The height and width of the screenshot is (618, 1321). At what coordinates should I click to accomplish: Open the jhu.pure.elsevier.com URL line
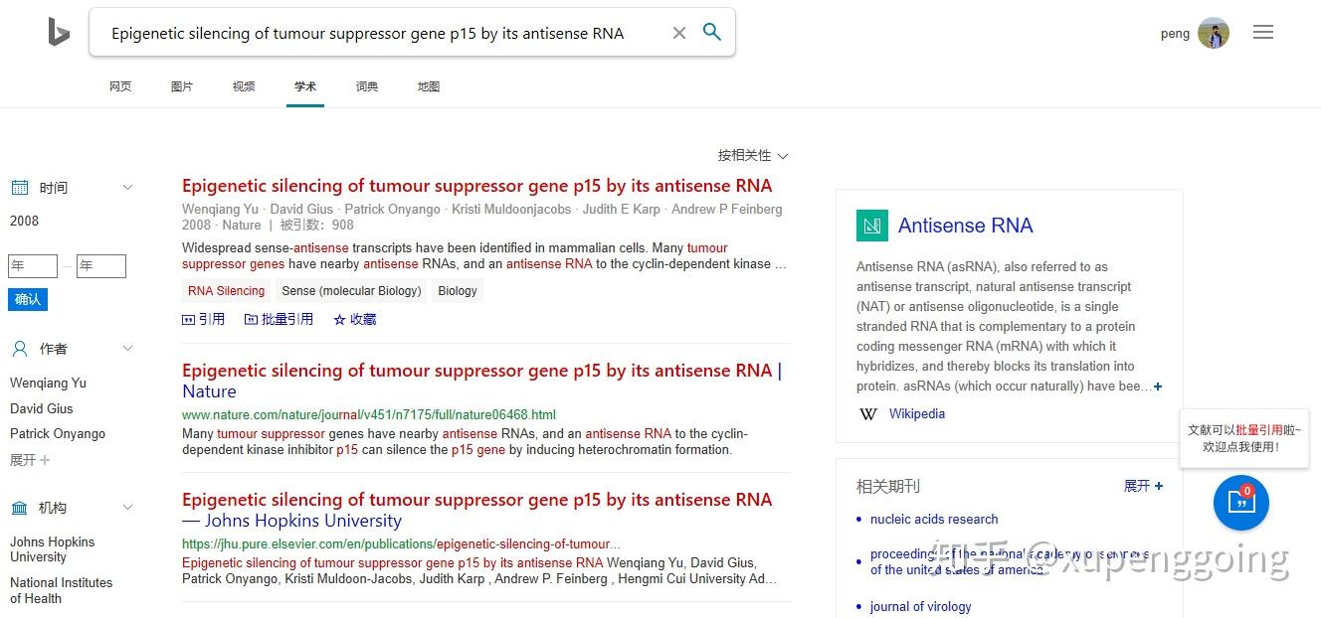pos(401,544)
